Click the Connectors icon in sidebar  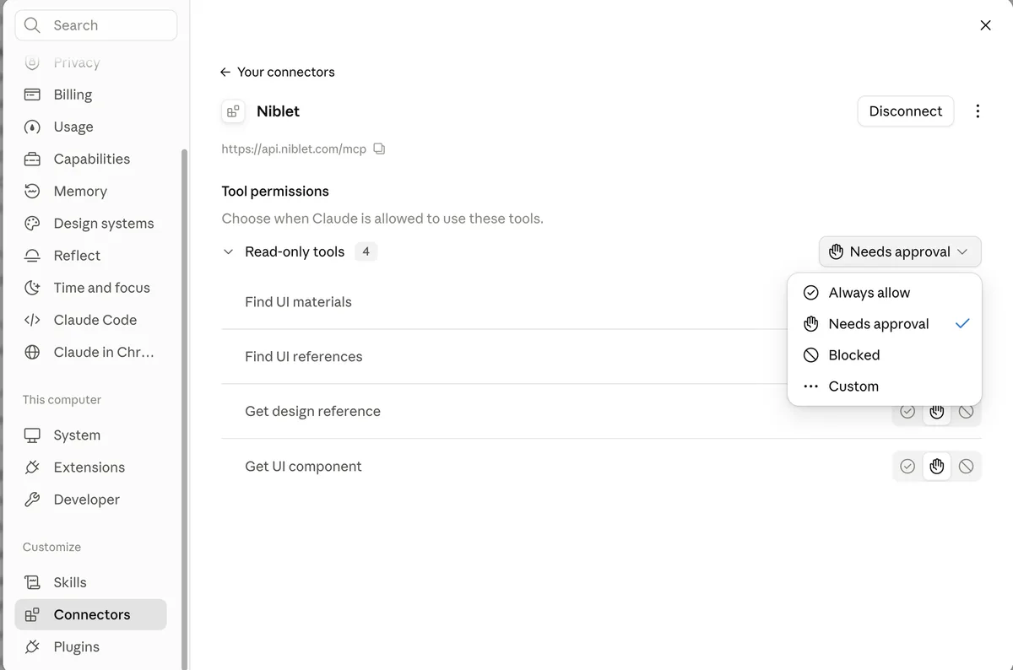32,614
